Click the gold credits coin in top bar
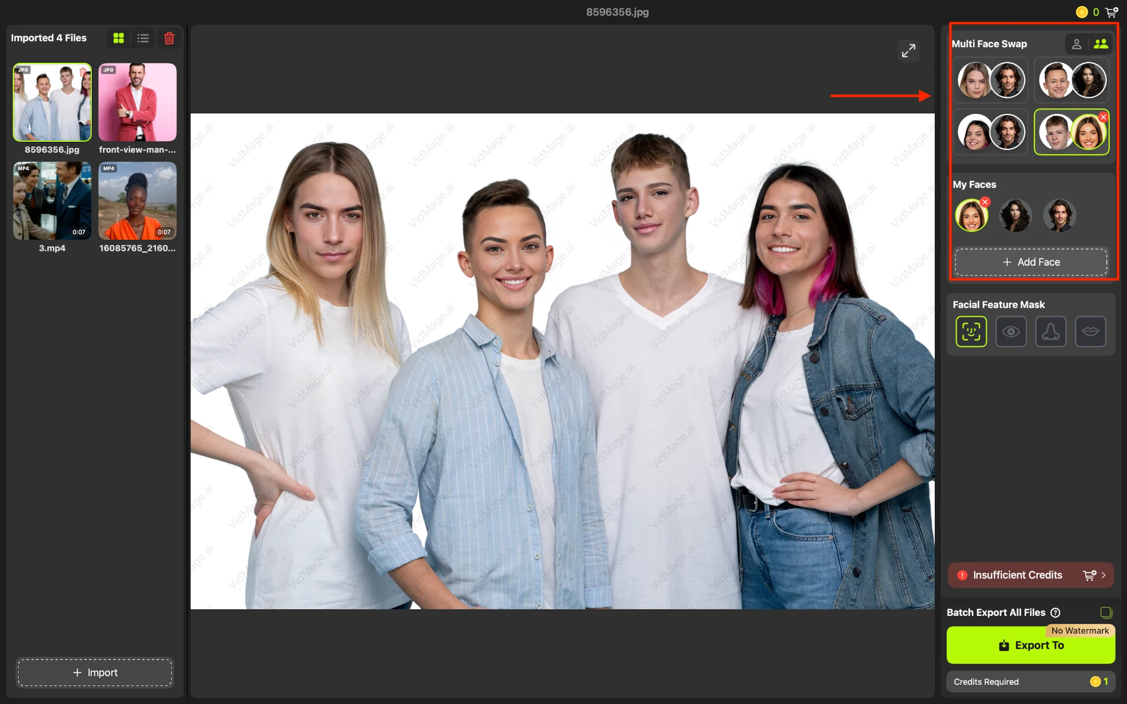1127x704 pixels. (1082, 12)
